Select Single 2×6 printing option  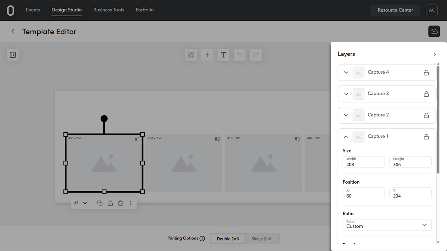[261, 239]
